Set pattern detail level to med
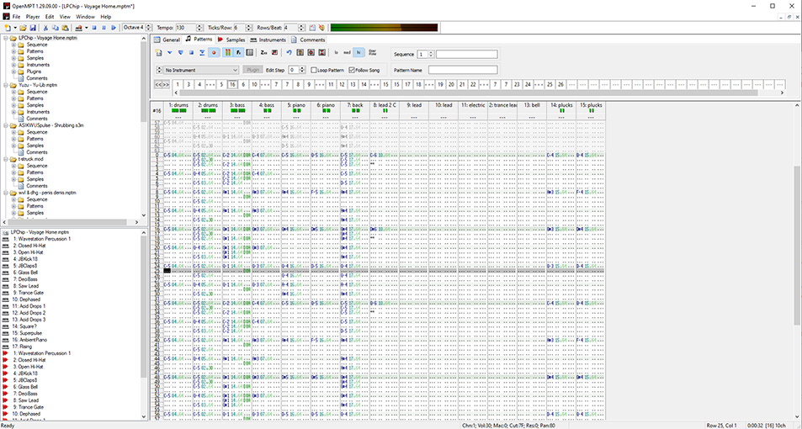The width and height of the screenshot is (802, 429). click(x=347, y=52)
